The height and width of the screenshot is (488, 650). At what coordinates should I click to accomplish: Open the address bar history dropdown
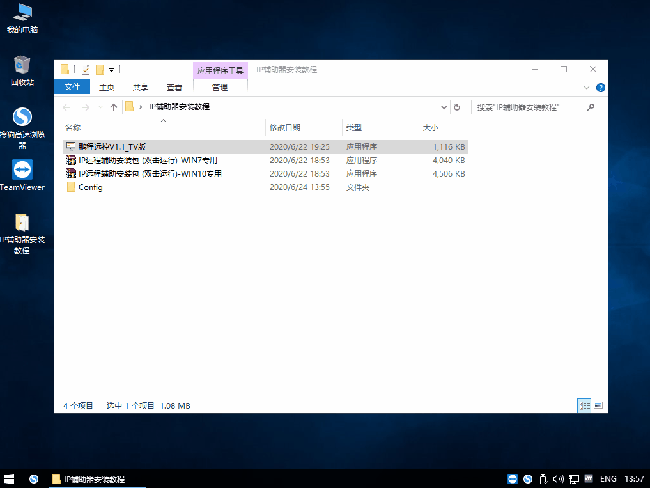(444, 107)
